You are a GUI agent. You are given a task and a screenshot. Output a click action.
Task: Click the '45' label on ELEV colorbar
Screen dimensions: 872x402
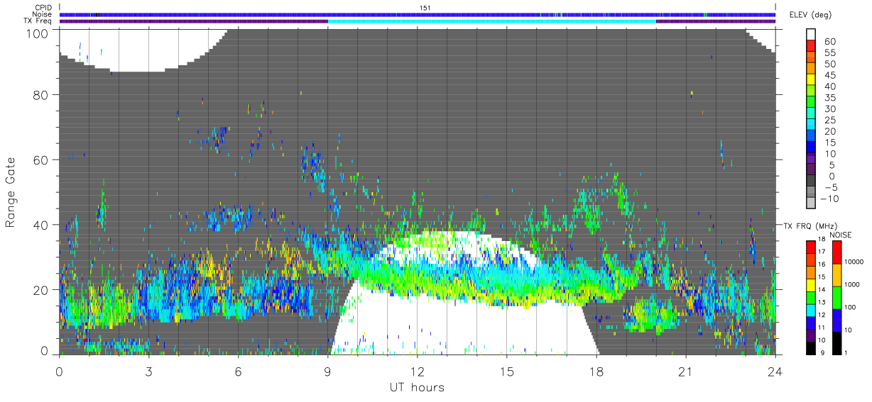829,74
